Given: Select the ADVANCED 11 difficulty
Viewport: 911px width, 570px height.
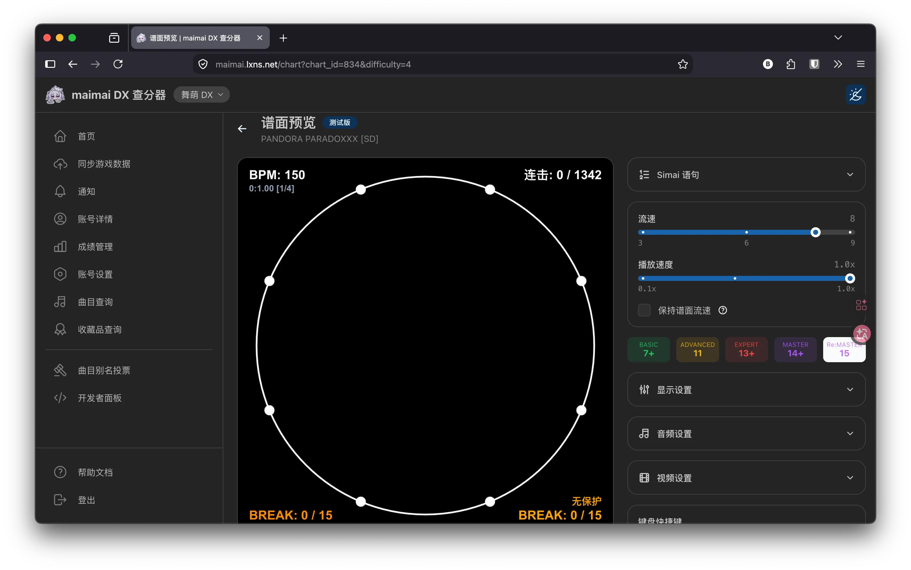Looking at the screenshot, I should (x=697, y=349).
